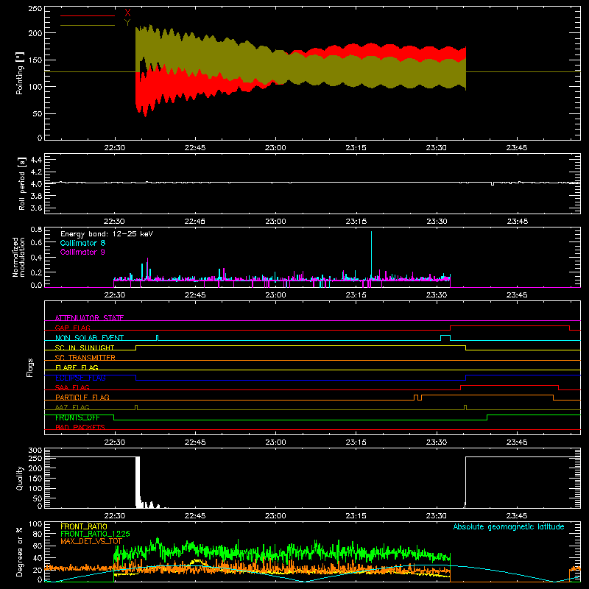Click the tallest magenta Collimator 9 modulation spike
This screenshot has width=589, height=589.
click(148, 269)
